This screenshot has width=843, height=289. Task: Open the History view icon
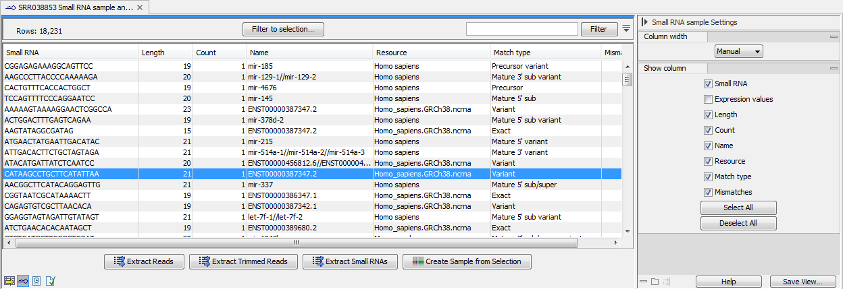[x=36, y=280]
